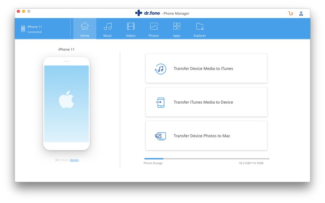Click the Phone Storage label
325x203 pixels.
153,163
